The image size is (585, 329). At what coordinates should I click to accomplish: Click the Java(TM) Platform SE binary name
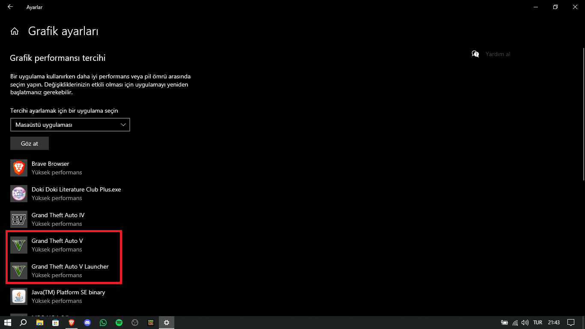coord(69,292)
